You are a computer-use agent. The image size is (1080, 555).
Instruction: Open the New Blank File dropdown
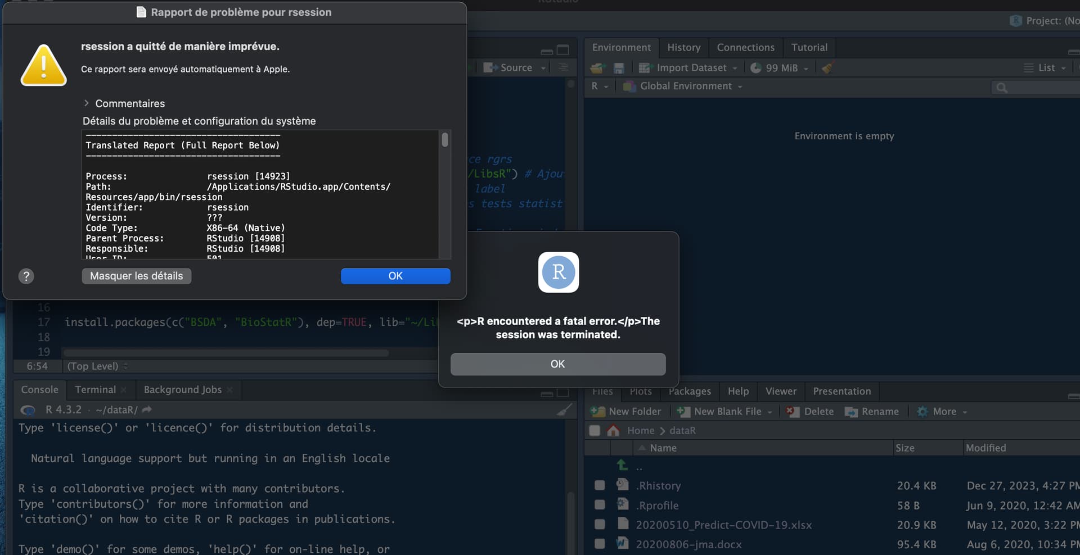pos(770,412)
